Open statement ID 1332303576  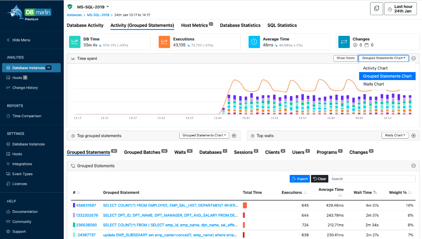(x=87, y=215)
